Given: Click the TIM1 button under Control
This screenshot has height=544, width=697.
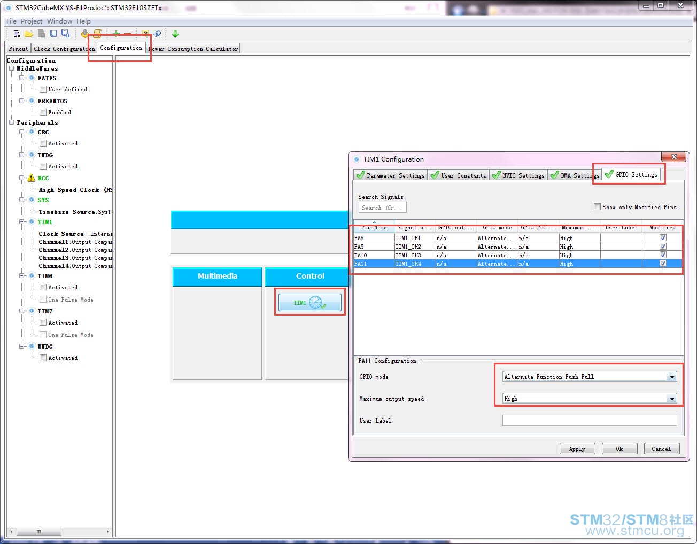Looking at the screenshot, I should click(x=310, y=303).
